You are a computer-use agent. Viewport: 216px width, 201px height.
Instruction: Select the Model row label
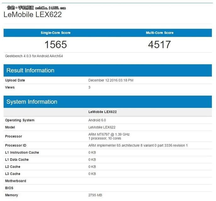tap(10, 127)
